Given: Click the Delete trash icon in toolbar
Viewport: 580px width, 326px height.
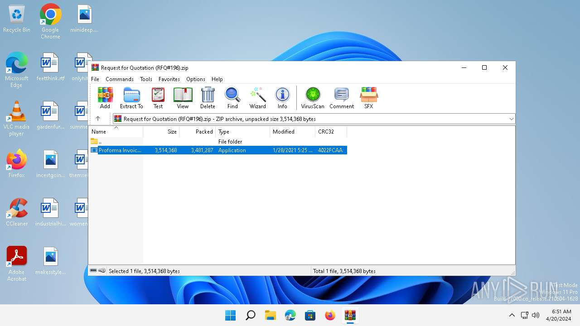Looking at the screenshot, I should (208, 98).
